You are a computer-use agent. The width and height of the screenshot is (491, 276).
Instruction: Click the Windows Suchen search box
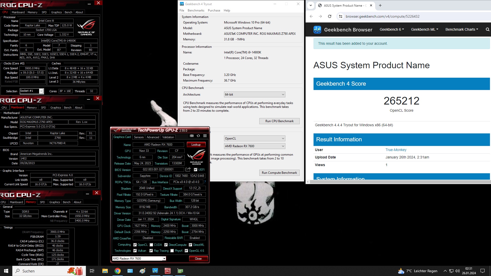coord(49,271)
